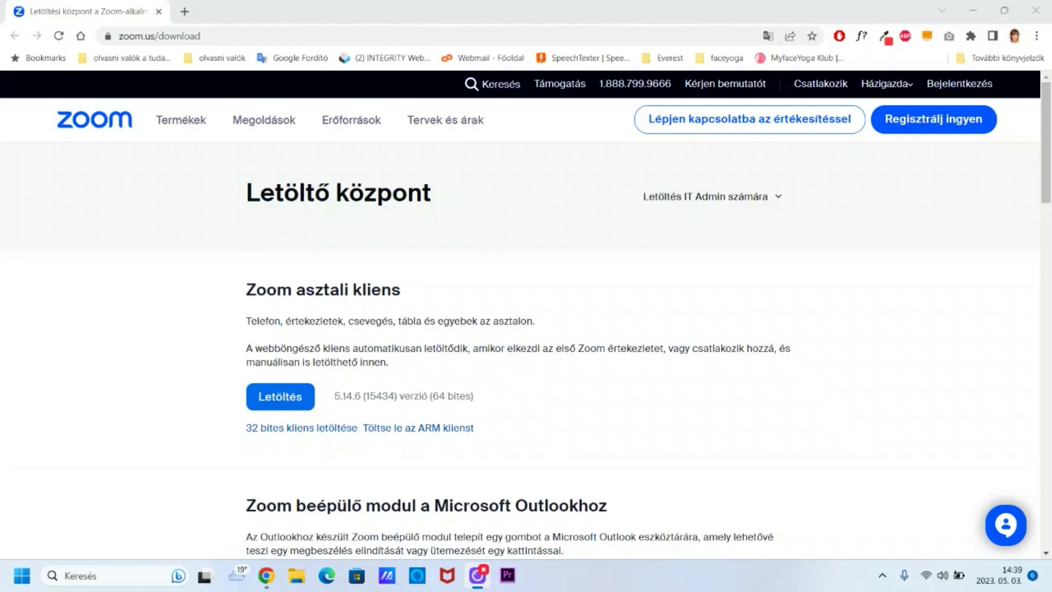Viewport: 1052px width, 592px height.
Task: Toggle the browser side panel icon
Action: pos(992,36)
